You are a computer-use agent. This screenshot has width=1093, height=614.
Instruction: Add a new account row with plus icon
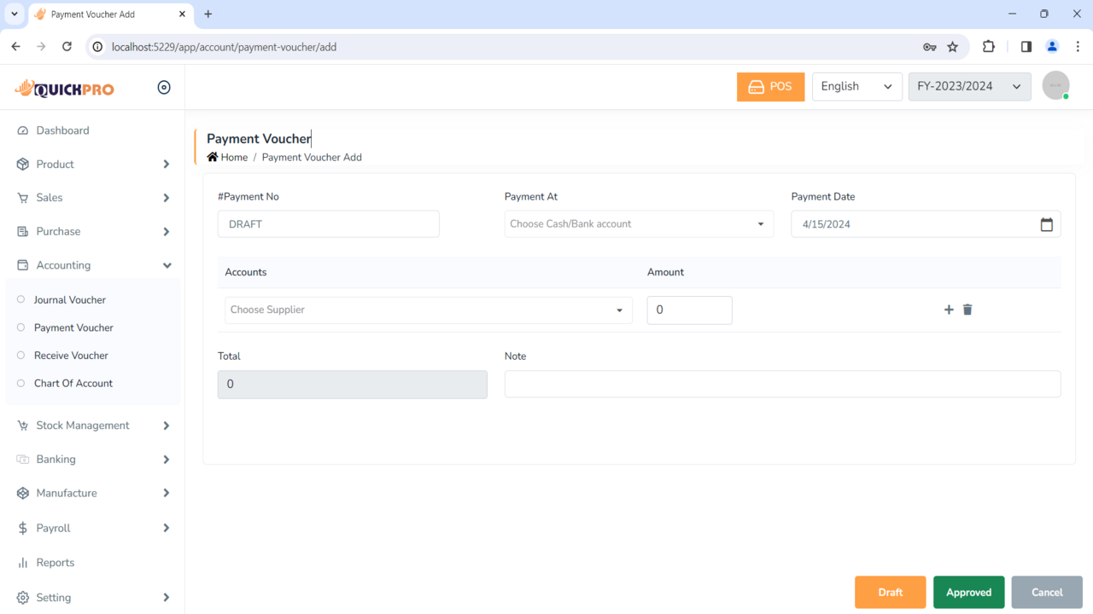tap(948, 310)
